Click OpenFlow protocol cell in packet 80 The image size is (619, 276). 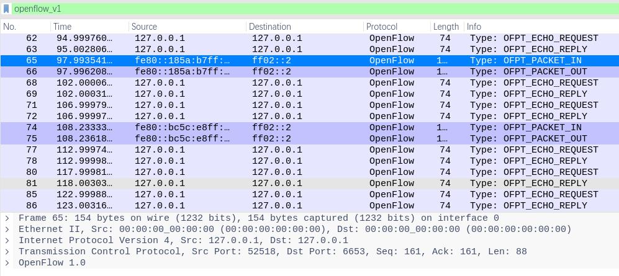(x=392, y=172)
